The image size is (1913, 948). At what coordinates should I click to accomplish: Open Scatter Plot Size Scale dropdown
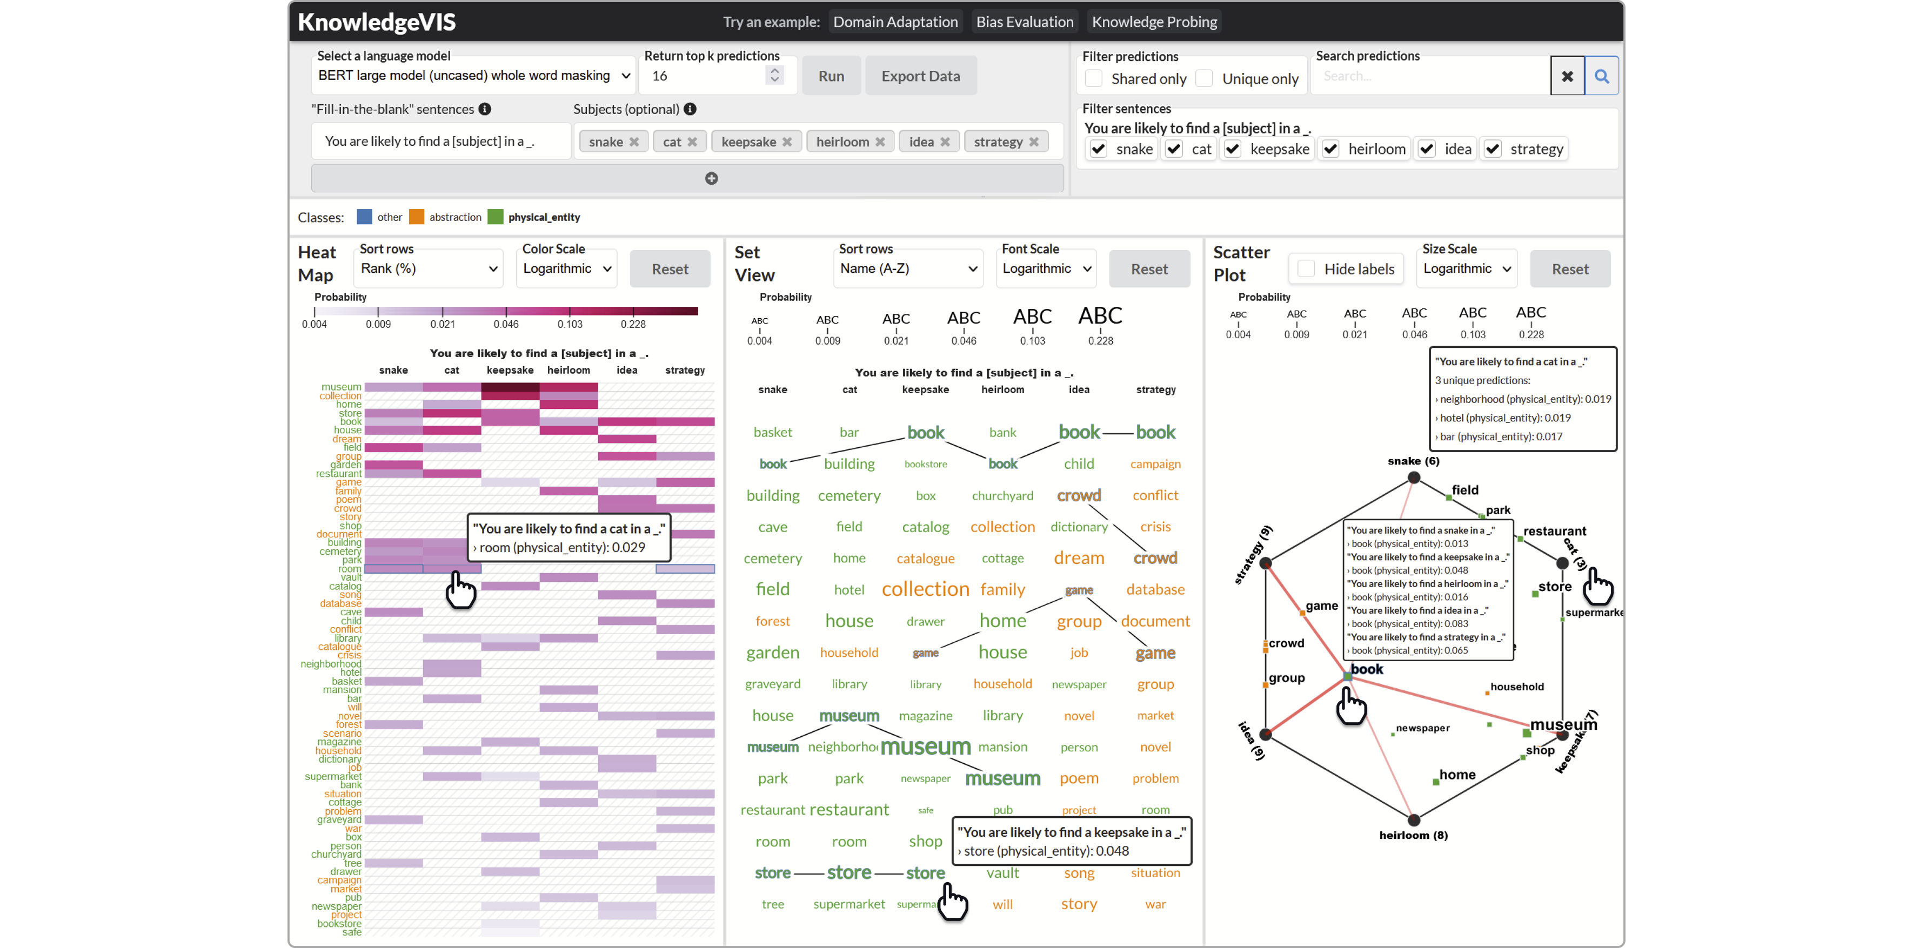tap(1467, 269)
